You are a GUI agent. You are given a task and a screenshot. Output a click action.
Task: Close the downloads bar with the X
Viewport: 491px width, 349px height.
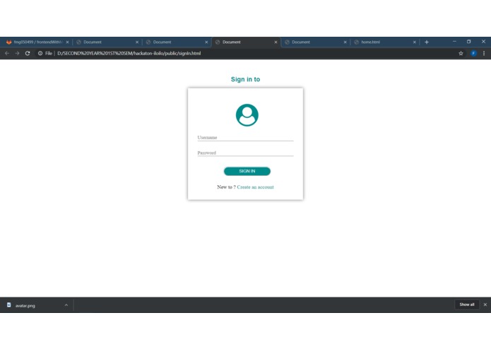pyautogui.click(x=485, y=304)
